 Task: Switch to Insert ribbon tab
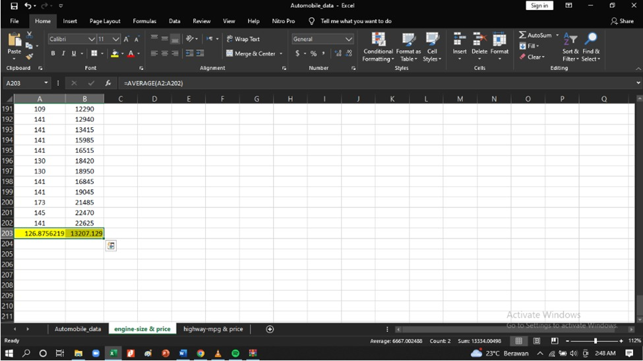click(x=70, y=21)
